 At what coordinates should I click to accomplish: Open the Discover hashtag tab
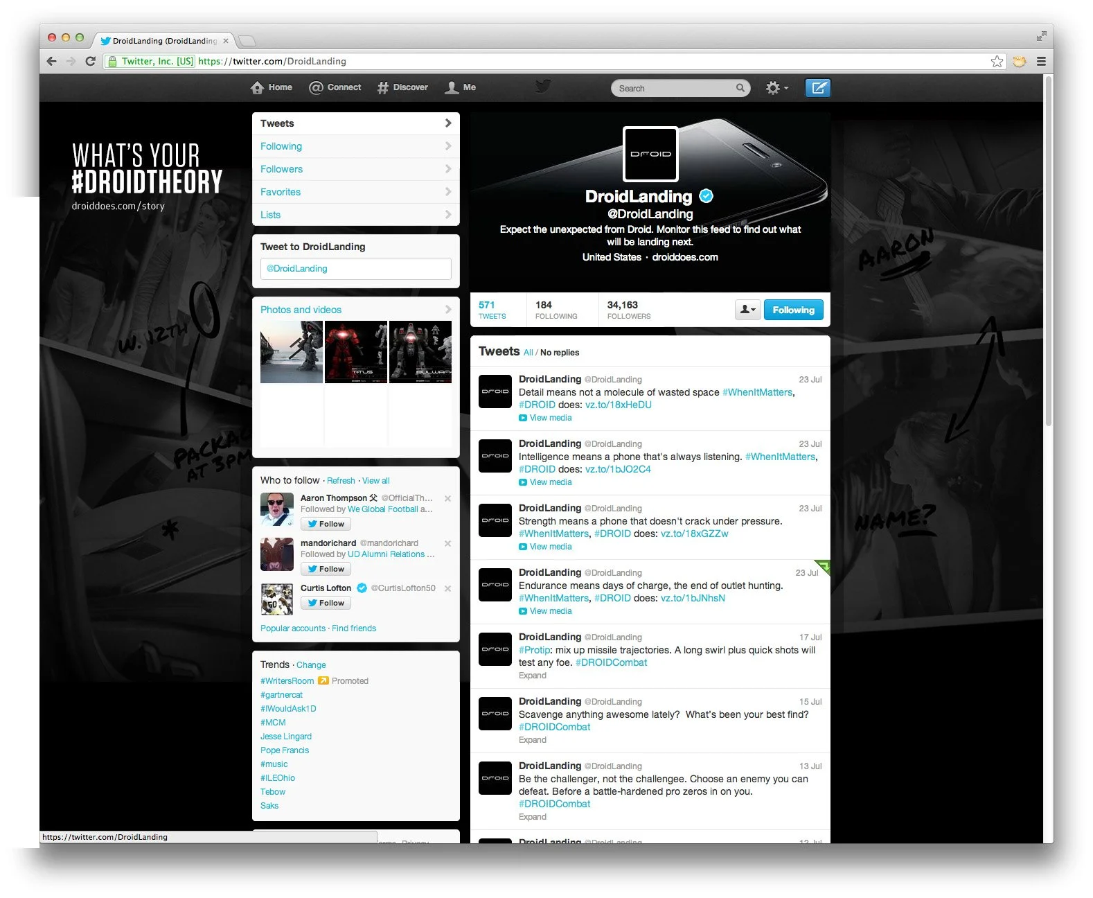click(402, 87)
